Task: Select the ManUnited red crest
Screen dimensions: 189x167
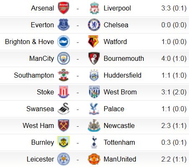Action: click(x=94, y=159)
